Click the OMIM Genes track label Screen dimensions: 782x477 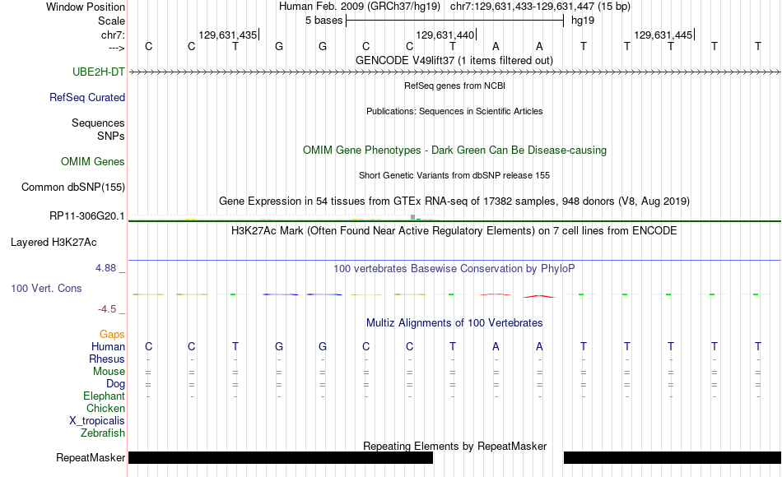coord(93,161)
